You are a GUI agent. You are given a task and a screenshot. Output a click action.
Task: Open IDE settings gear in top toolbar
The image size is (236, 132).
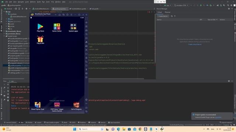pyautogui.click(x=231, y=5)
